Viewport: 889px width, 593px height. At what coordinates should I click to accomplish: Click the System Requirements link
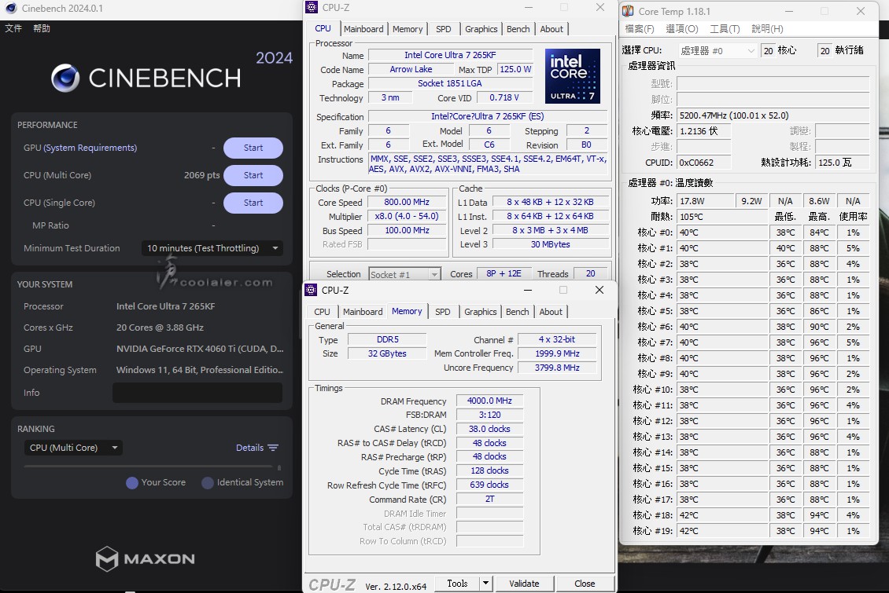click(90, 148)
